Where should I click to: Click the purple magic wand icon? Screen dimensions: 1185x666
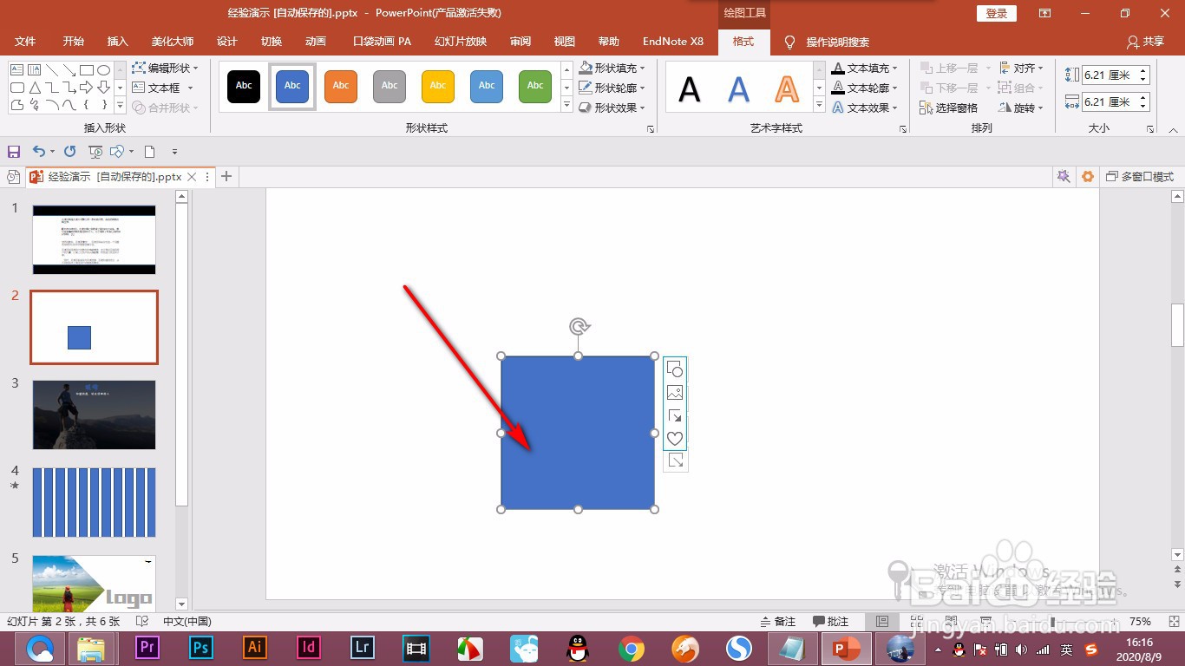click(1063, 176)
